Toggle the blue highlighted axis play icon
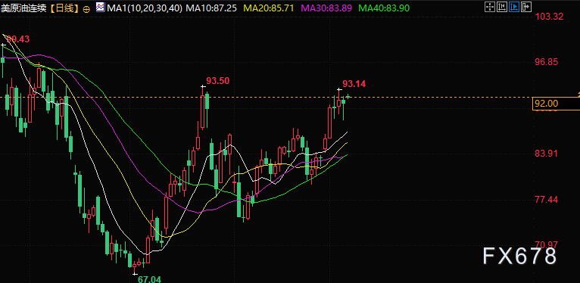 click(x=514, y=7)
